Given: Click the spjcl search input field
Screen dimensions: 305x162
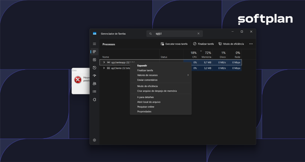Looking at the screenshot, I should (x=174, y=34).
